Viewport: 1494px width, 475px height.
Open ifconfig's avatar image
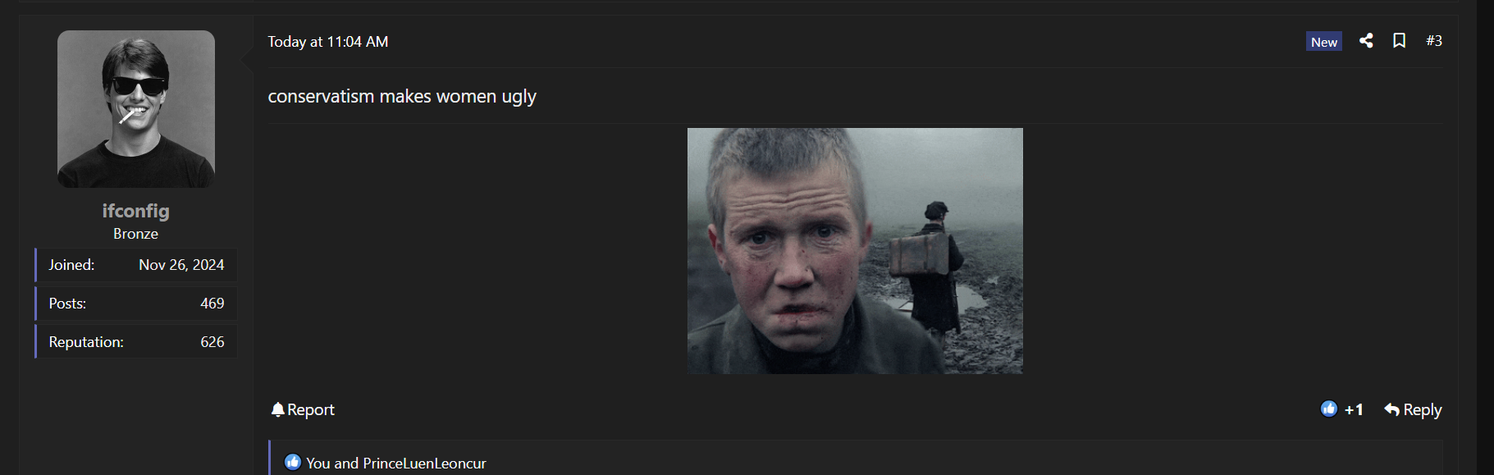136,109
